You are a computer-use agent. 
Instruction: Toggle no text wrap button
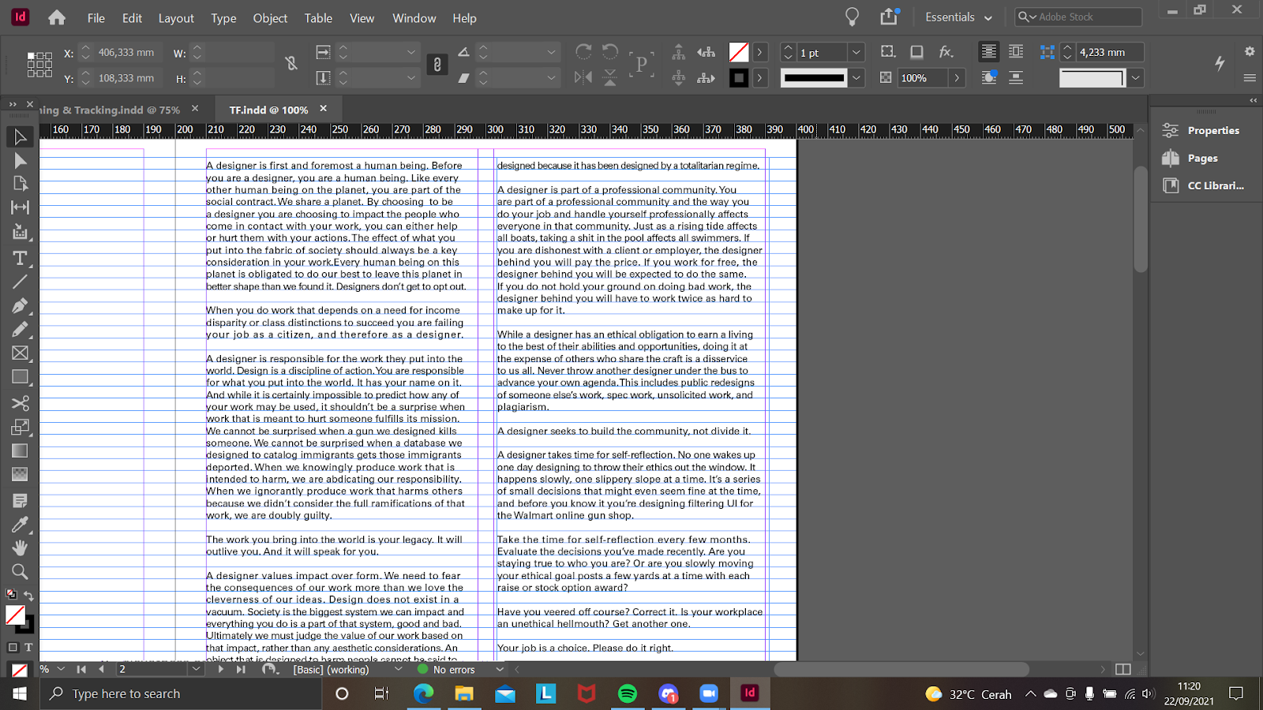click(x=988, y=51)
